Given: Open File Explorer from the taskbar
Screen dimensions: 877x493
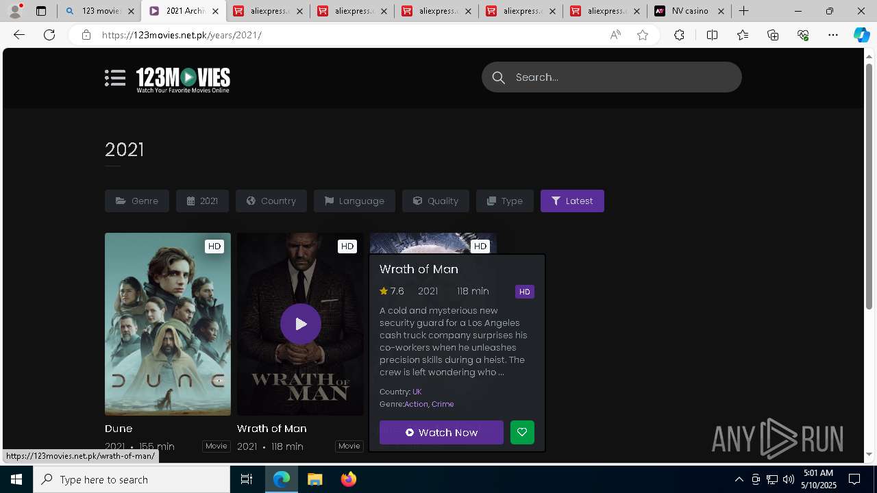Looking at the screenshot, I should (314, 479).
